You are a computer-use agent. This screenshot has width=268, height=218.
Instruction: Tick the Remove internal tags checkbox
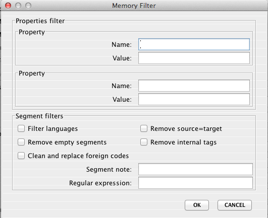144,142
